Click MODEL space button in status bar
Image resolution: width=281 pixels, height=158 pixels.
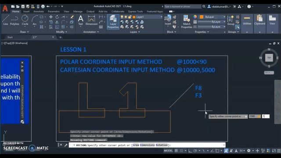(x=168, y=151)
